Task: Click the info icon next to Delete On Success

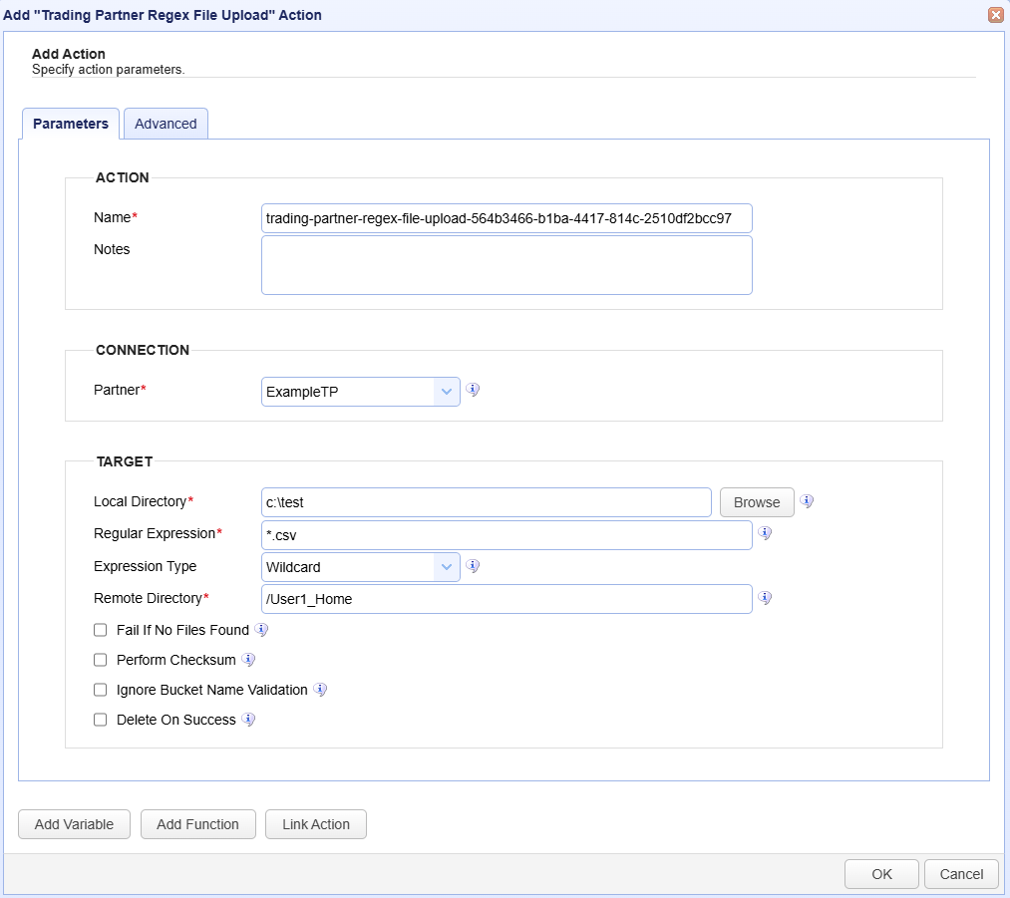Action: 248,720
